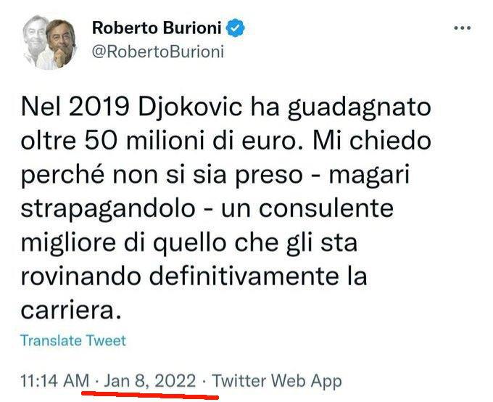
Task: Click the red underline beneath the date
Action: click(150, 395)
